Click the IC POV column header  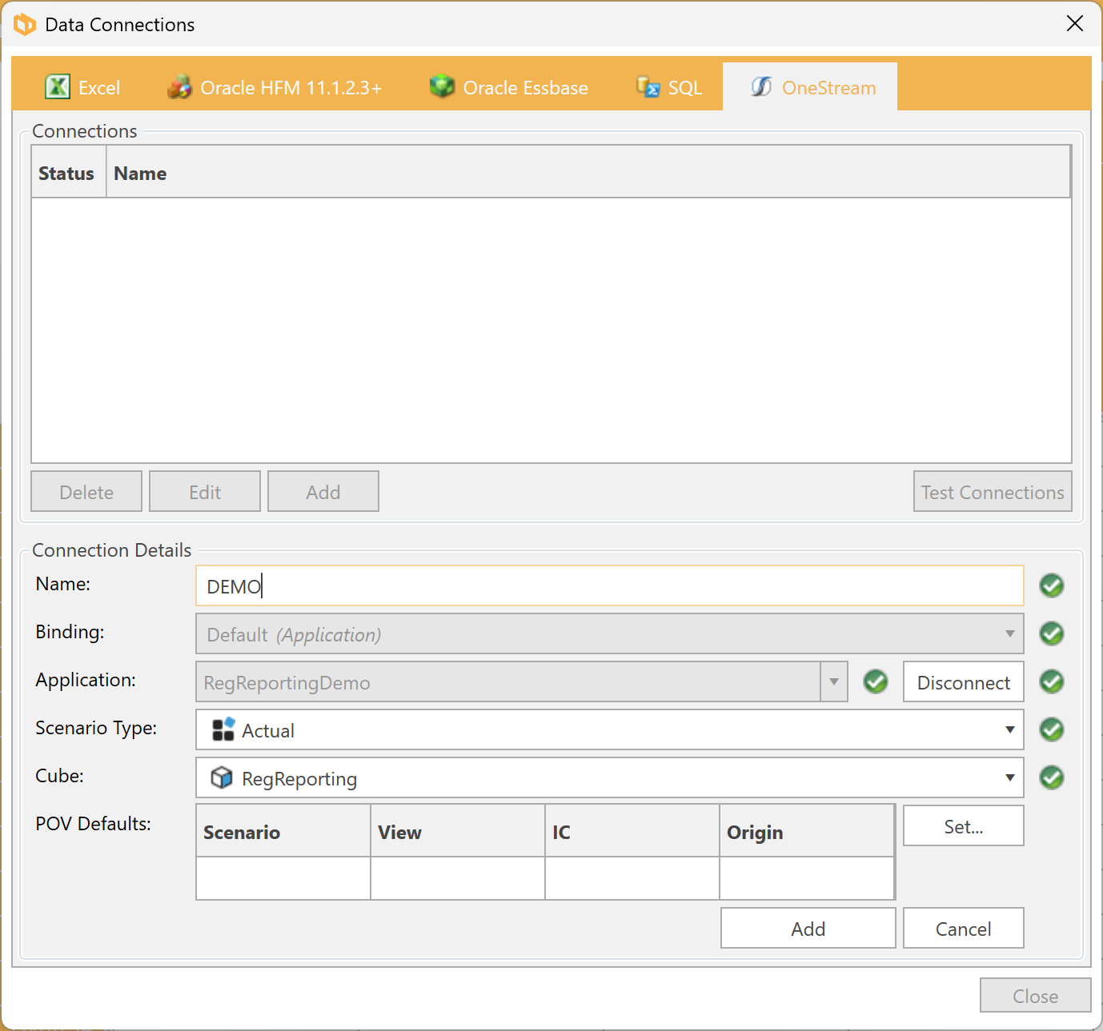coord(632,831)
